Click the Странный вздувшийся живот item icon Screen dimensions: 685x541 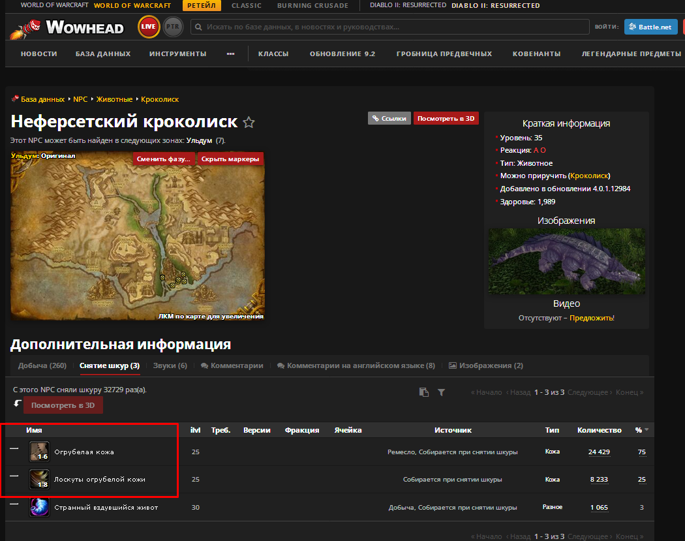(x=39, y=507)
